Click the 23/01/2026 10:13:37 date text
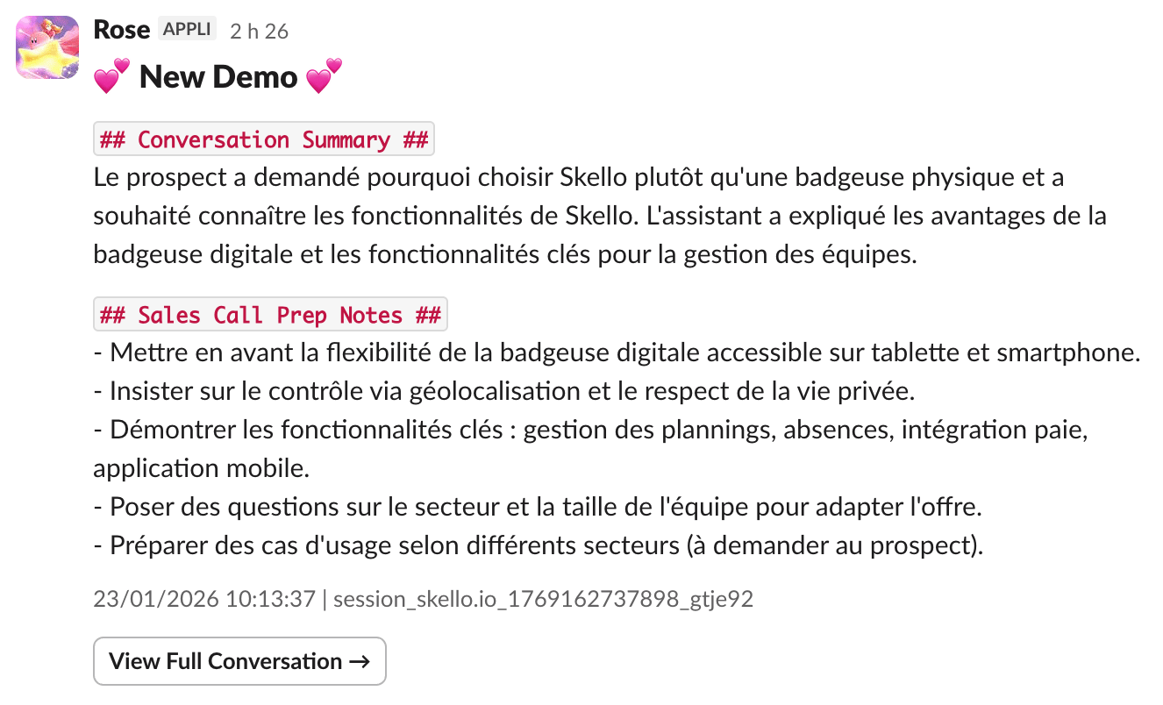 (203, 600)
